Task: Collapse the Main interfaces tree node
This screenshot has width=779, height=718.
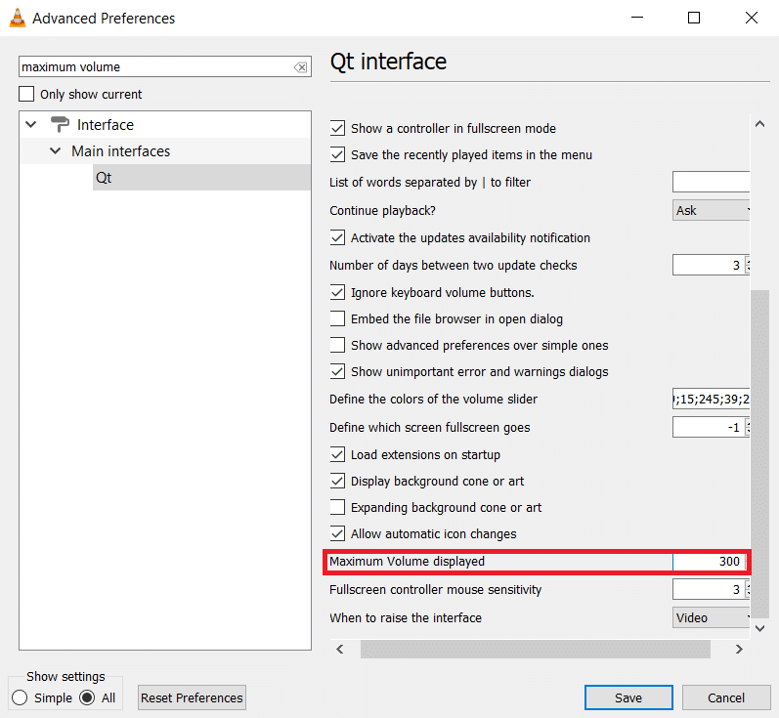Action: [57, 151]
